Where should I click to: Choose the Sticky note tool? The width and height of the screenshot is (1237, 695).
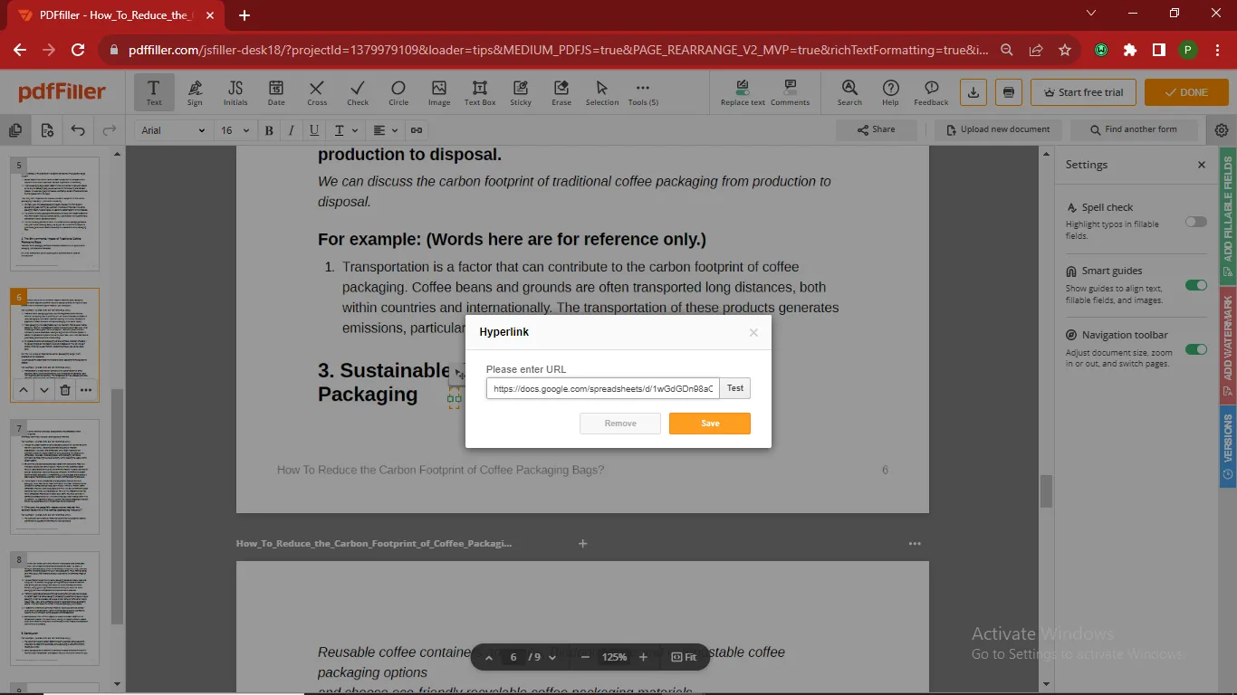[521, 91]
